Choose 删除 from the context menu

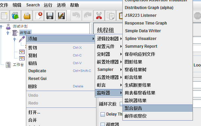point(60,86)
